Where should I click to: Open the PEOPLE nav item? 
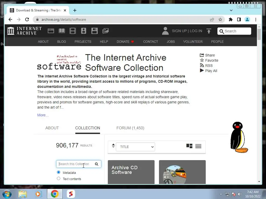(x=217, y=42)
